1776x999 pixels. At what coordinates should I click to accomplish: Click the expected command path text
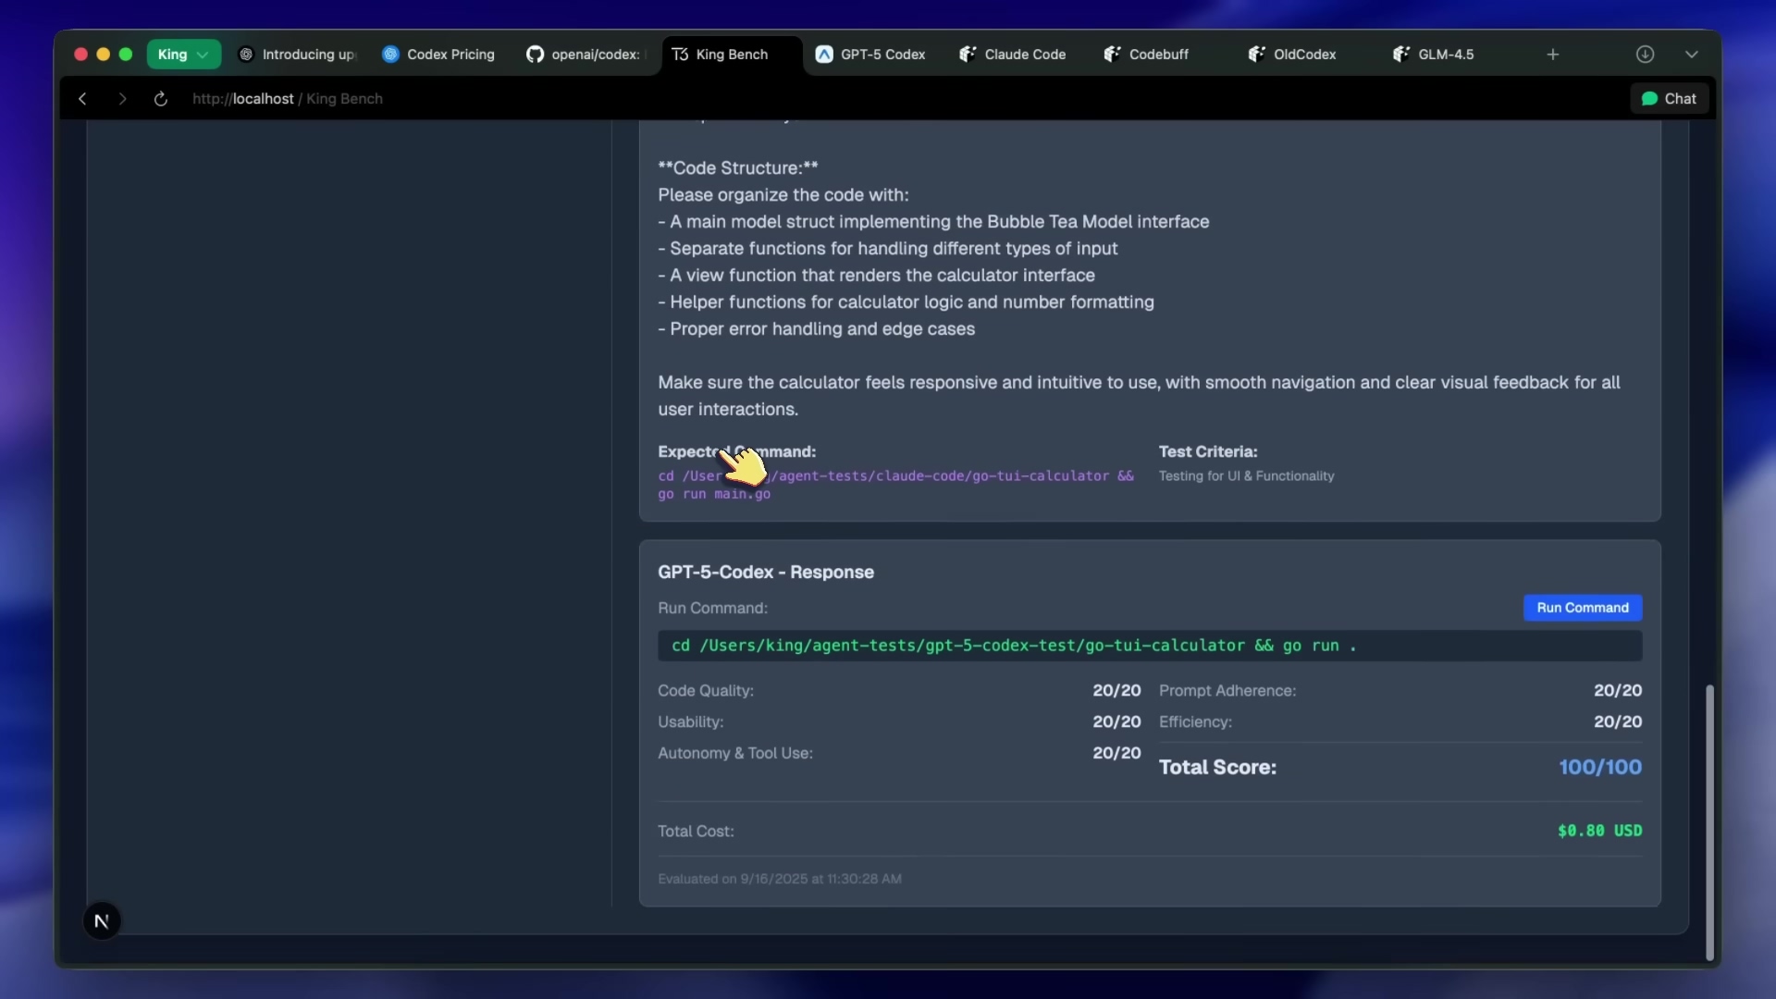(x=895, y=485)
